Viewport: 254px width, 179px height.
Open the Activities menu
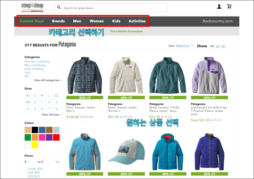pos(137,21)
